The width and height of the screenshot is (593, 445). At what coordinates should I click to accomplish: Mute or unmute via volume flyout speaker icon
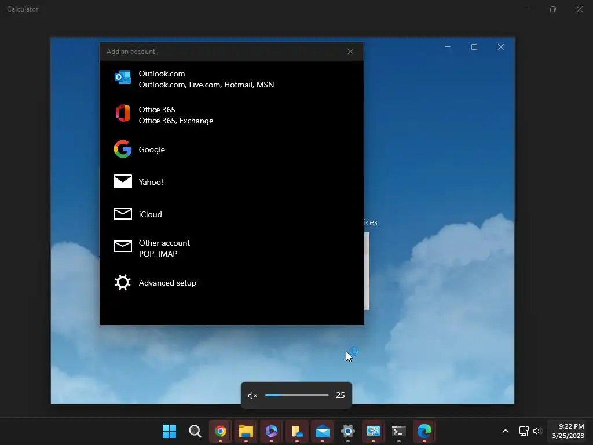pyautogui.click(x=252, y=395)
